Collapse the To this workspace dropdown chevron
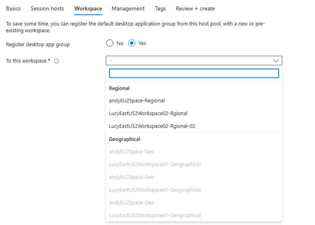Viewport: 315px width, 225px height. pos(276,60)
